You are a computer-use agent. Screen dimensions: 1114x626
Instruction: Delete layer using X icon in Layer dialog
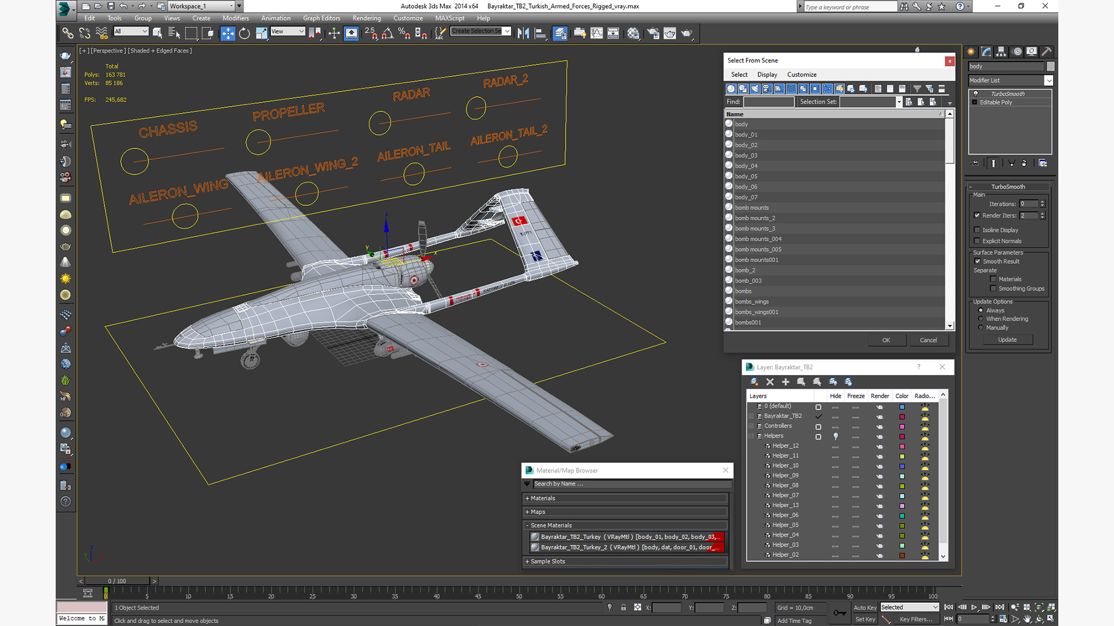(770, 382)
